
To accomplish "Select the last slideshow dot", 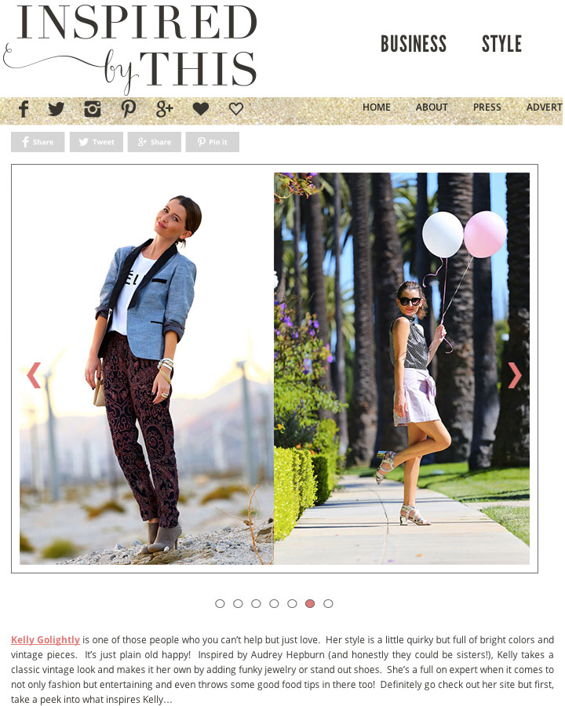I will click(x=328, y=603).
